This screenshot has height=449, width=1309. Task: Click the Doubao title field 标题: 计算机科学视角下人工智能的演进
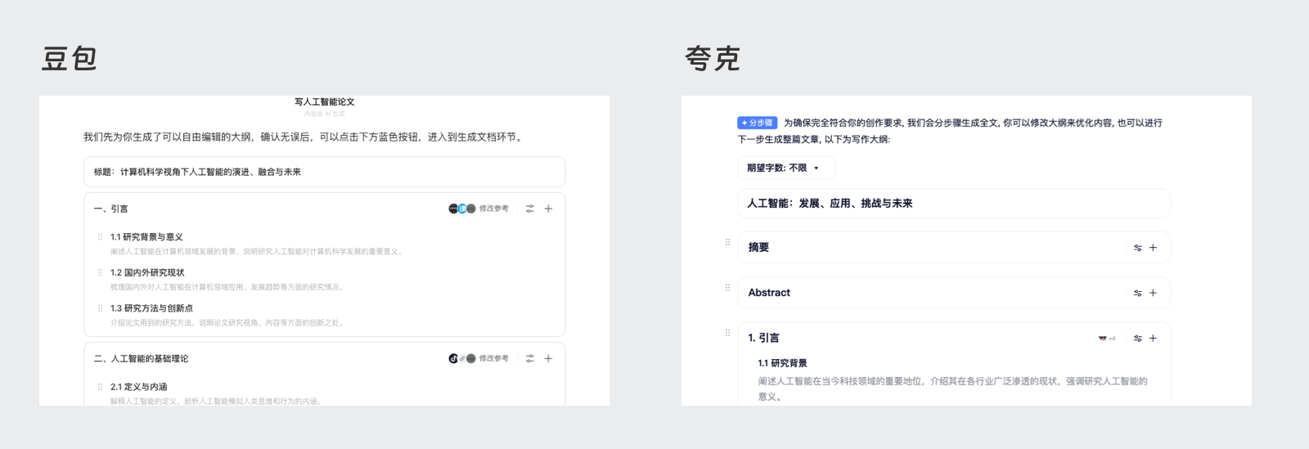pyautogui.click(x=324, y=172)
